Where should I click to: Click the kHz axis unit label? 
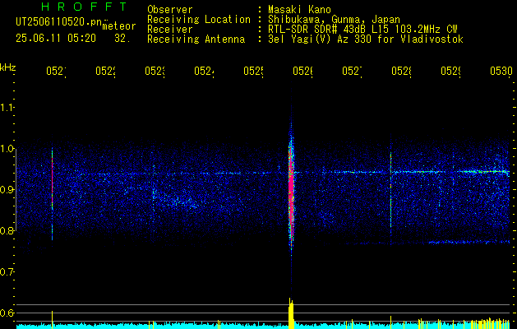pos(7,67)
